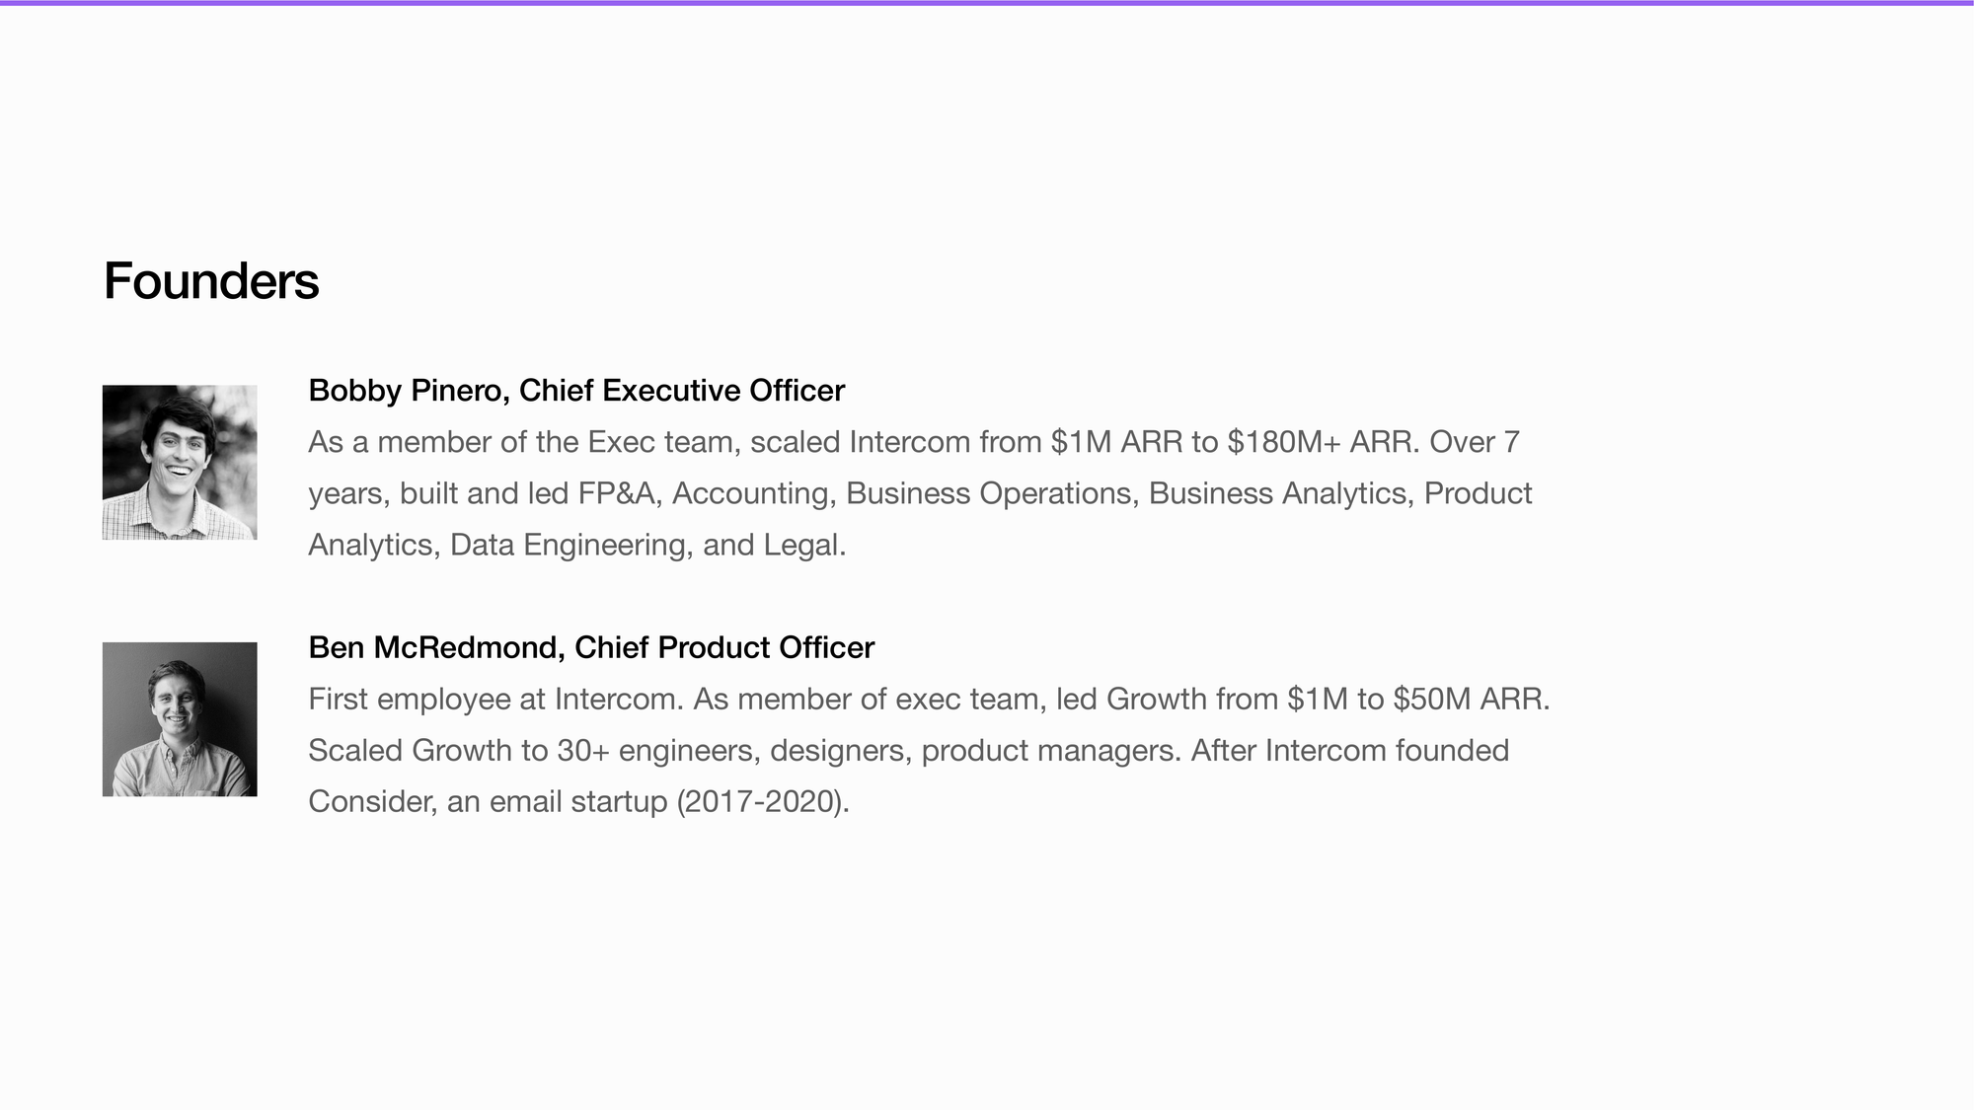The width and height of the screenshot is (1974, 1110).
Task: Click the Business Analytics text
Action: point(1278,493)
